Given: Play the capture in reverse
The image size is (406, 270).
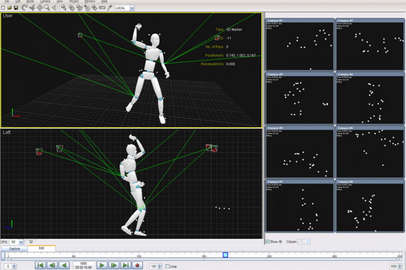Looking at the screenshot, I should 64,265.
